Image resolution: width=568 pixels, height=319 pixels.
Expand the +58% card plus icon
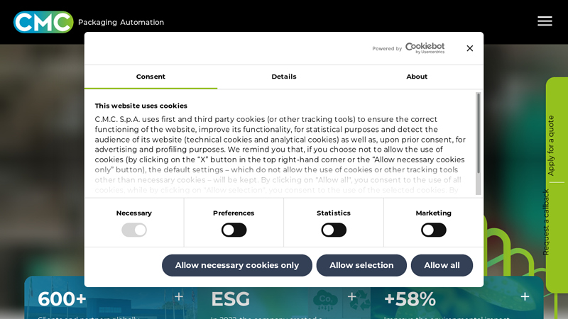click(x=525, y=297)
